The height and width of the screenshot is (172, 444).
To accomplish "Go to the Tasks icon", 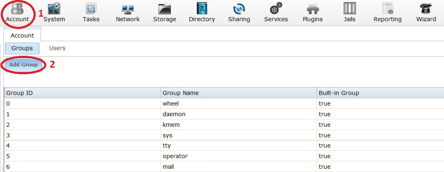I will point(91,9).
